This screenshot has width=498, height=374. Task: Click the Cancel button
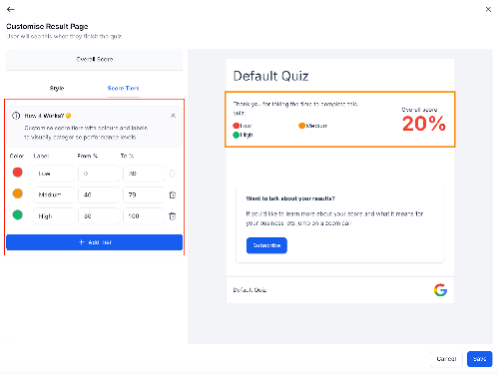446,359
